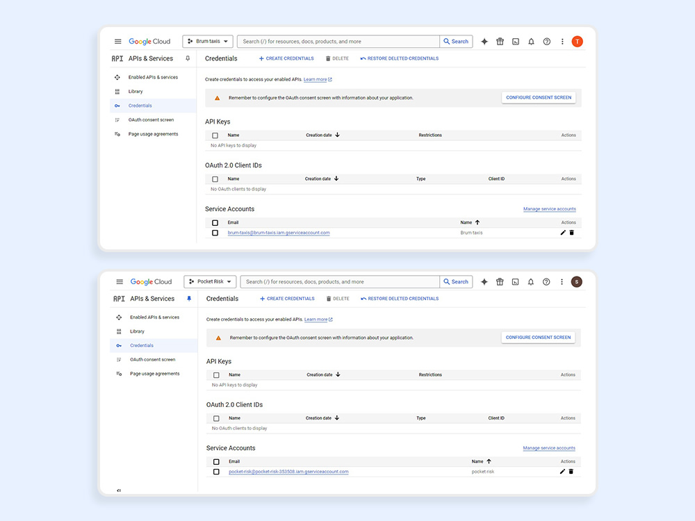Delete the brum-taxis service account
This screenshot has height=521, width=695.
(x=572, y=233)
